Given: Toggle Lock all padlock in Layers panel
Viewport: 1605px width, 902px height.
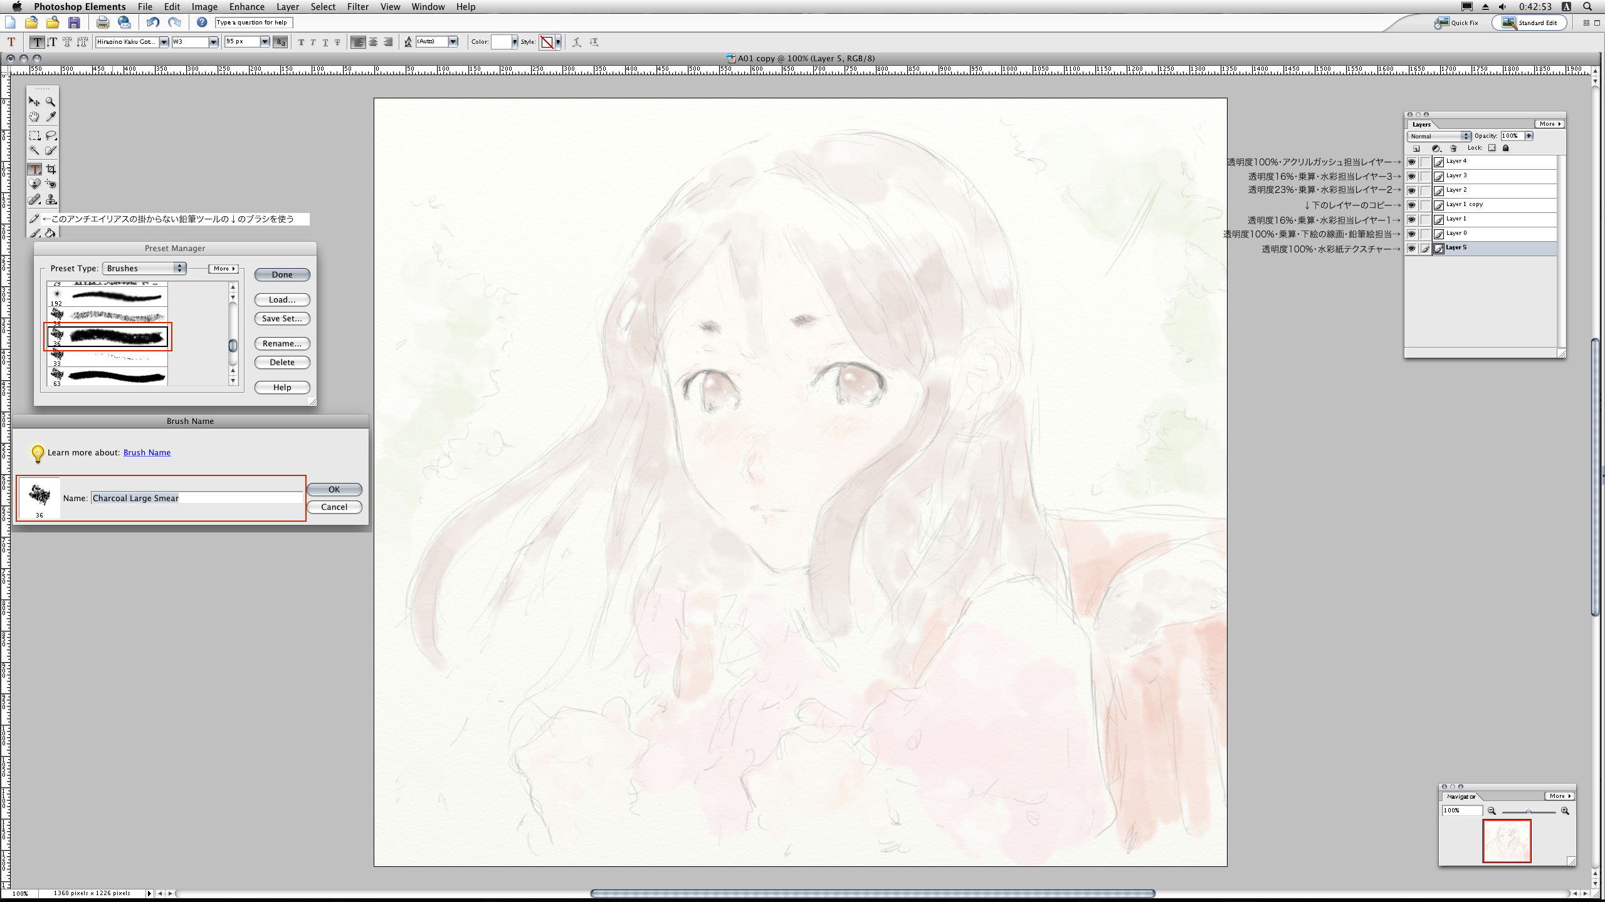Looking at the screenshot, I should click(1506, 148).
